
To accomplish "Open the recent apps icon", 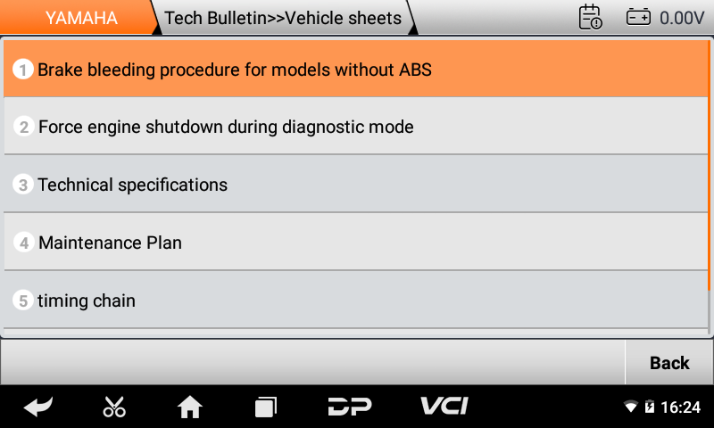I will 265,407.
